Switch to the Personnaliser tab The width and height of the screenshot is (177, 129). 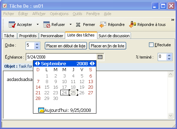point(52,36)
